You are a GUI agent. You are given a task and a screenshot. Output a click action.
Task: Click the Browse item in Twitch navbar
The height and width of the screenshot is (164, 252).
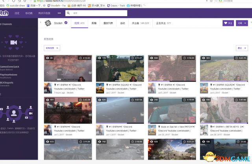(x=17, y=13)
